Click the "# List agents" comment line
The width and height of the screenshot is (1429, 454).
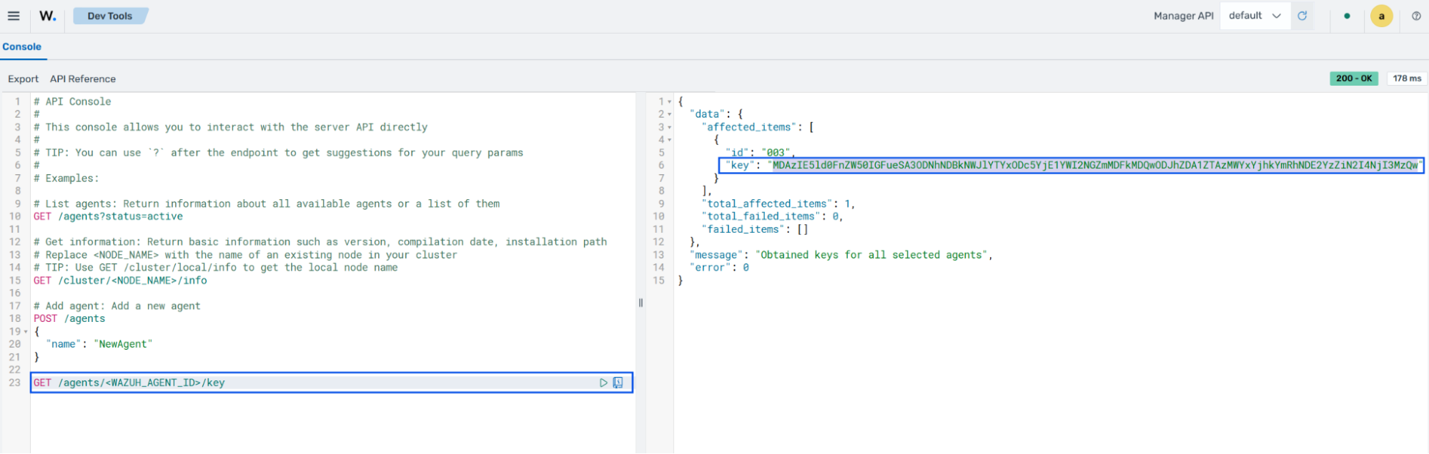point(267,203)
